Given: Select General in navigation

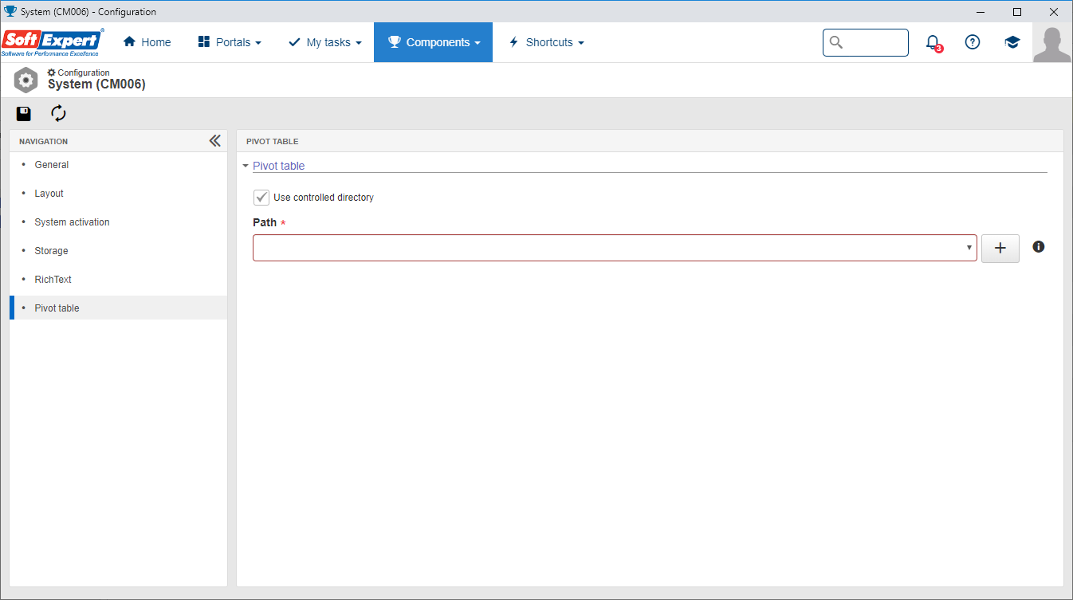Looking at the screenshot, I should pyautogui.click(x=118, y=165).
